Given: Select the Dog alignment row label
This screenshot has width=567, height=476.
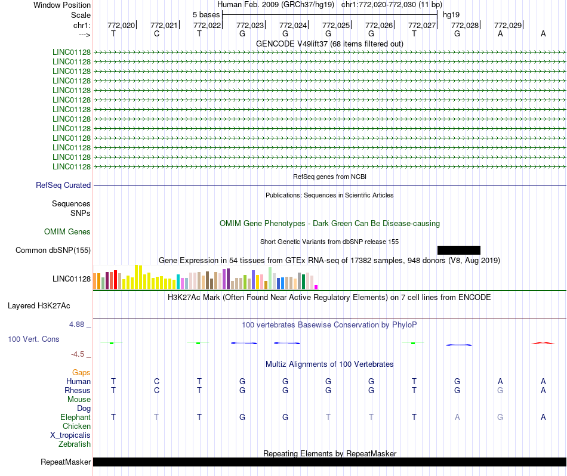Looking at the screenshot, I should tap(84, 409).
